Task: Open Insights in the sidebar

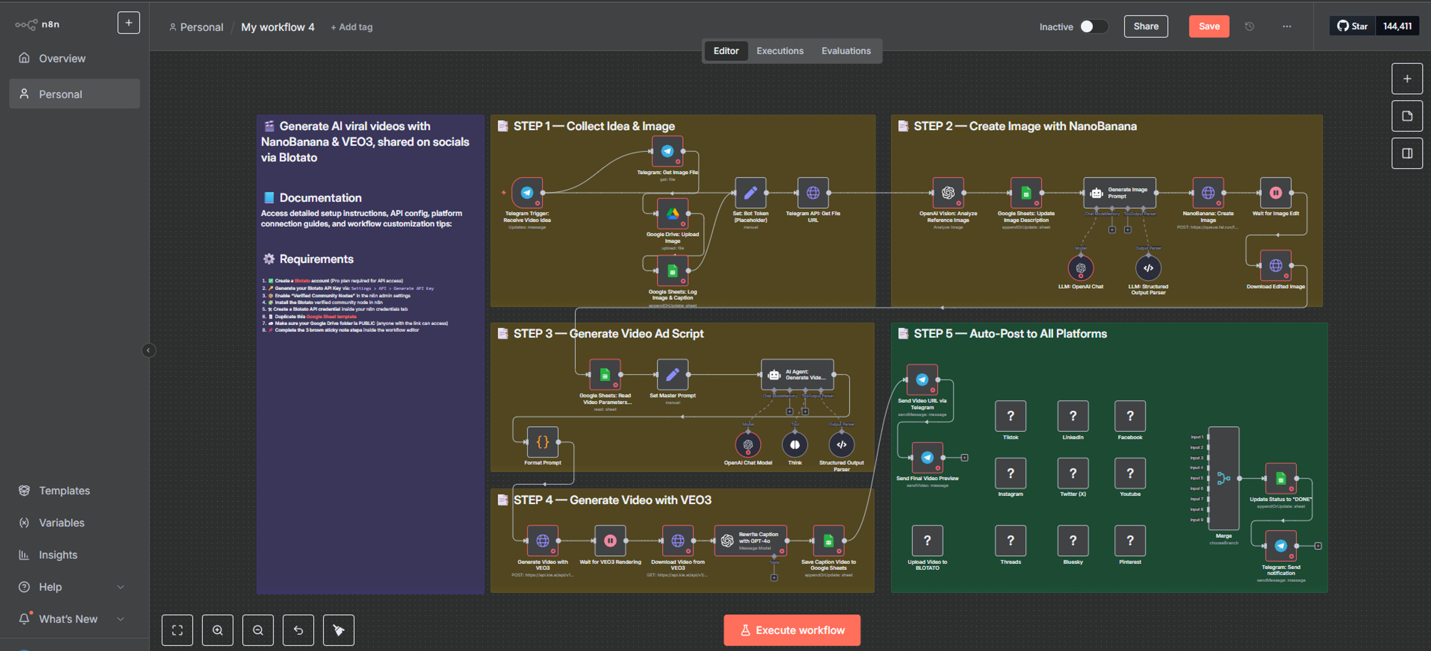Action: click(74, 554)
